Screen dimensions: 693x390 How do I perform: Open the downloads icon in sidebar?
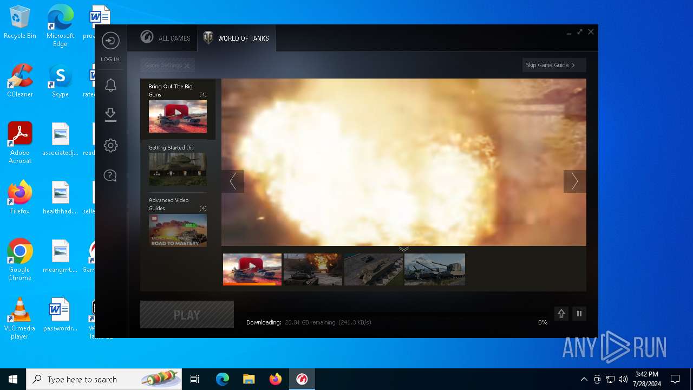coord(110,115)
